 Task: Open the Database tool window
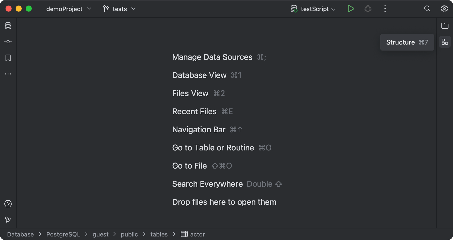[8, 25]
